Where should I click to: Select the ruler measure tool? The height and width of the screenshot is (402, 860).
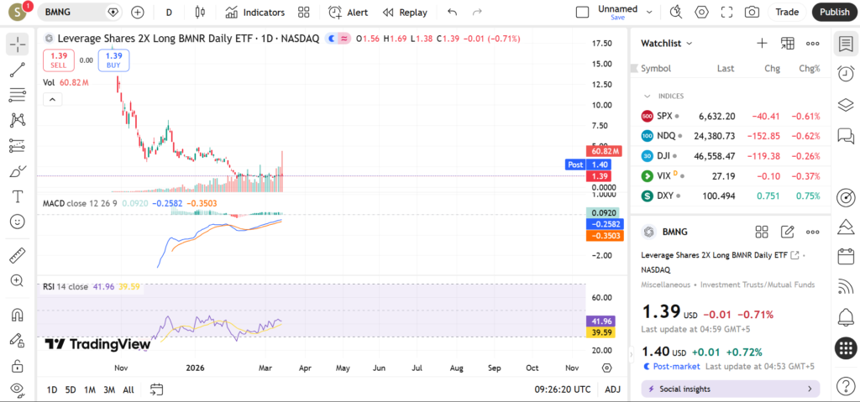[18, 255]
